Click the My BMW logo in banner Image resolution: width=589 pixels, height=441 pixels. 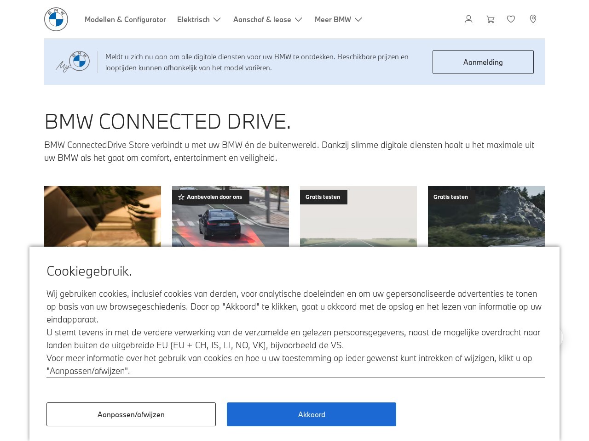pyautogui.click(x=73, y=62)
